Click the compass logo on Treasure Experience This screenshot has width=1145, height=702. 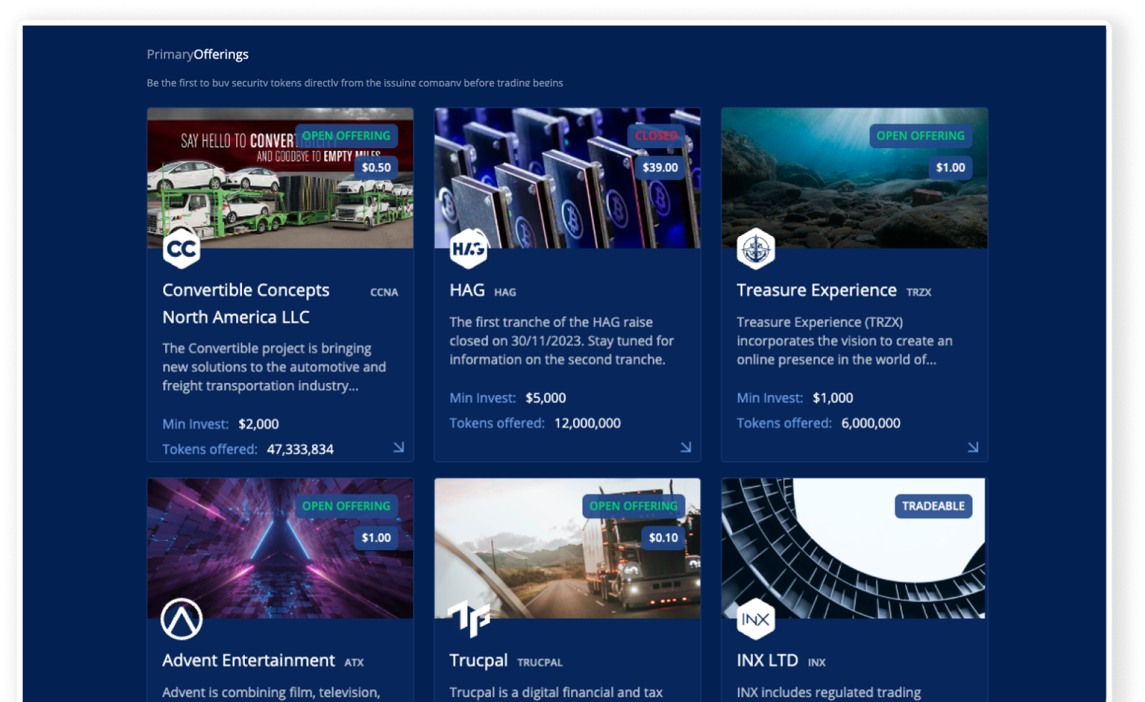(758, 248)
